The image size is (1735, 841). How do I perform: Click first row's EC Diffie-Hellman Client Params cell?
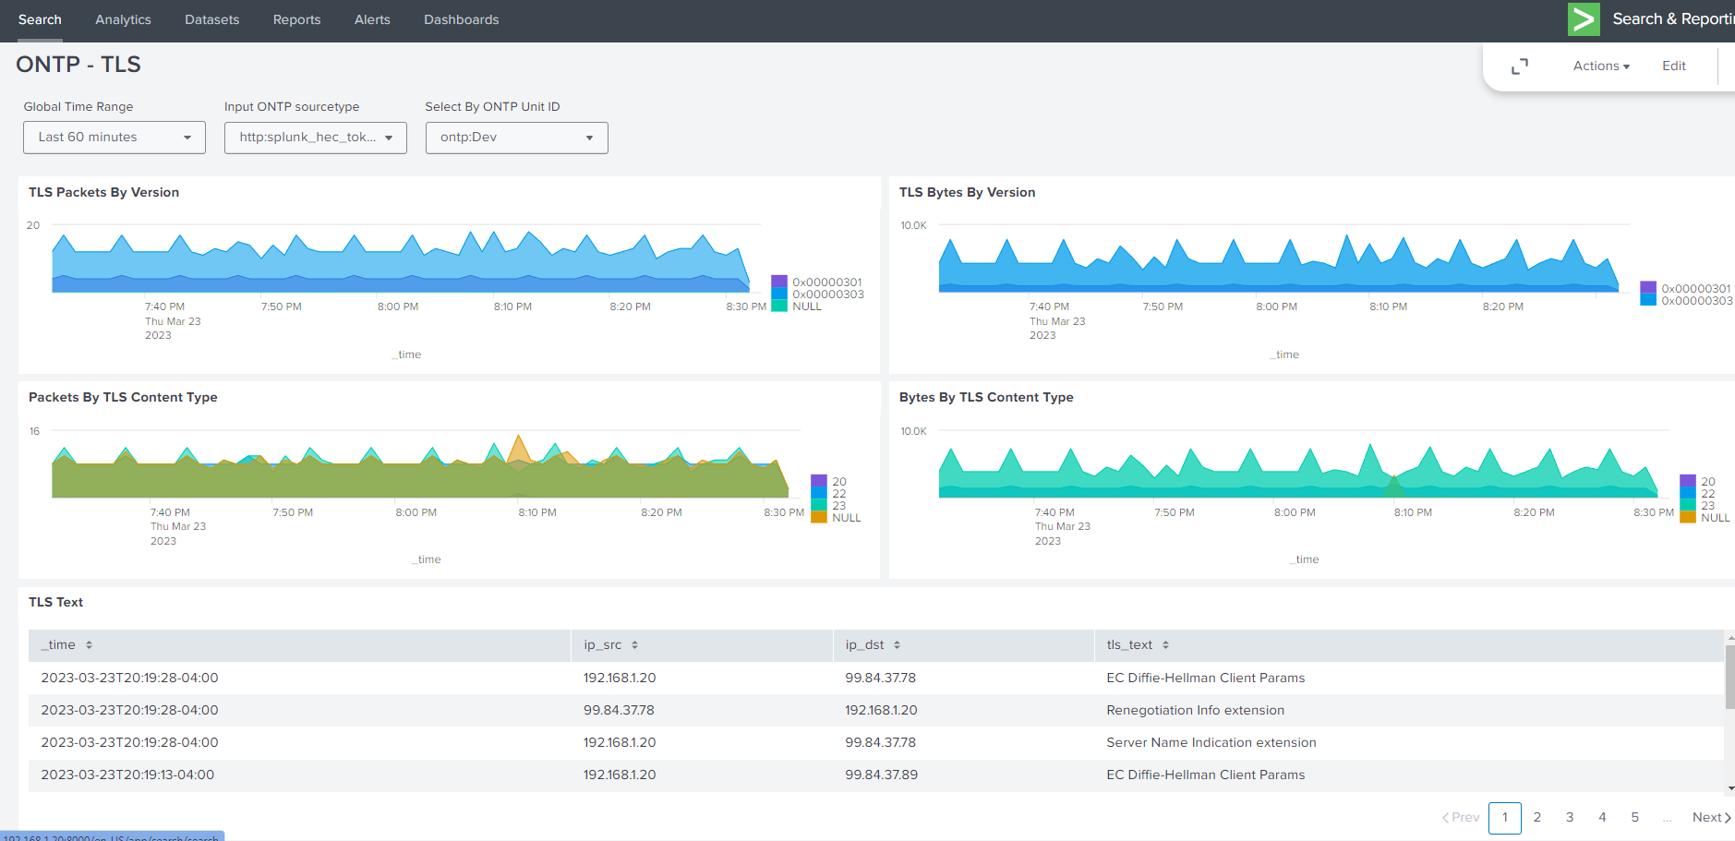pos(1206,679)
